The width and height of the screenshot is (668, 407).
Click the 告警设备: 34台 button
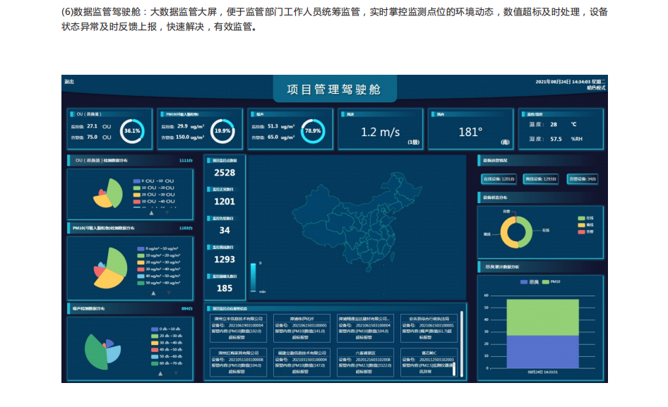[583, 179]
